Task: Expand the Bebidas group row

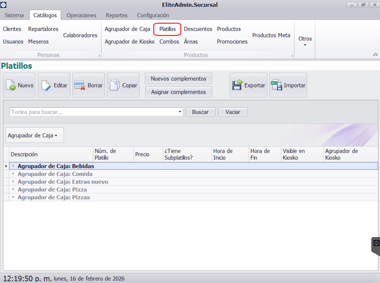Action: [13, 166]
